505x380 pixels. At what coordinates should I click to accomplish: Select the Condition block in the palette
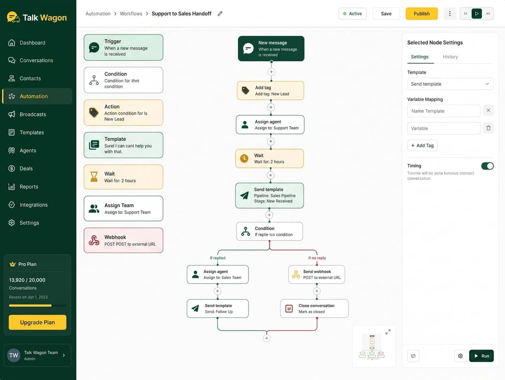[x=123, y=80]
